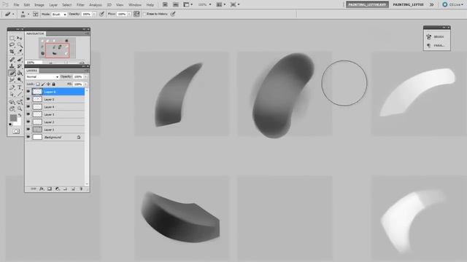Viewport: 467px width, 262px height.
Task: Open the File menu
Action: point(16,5)
